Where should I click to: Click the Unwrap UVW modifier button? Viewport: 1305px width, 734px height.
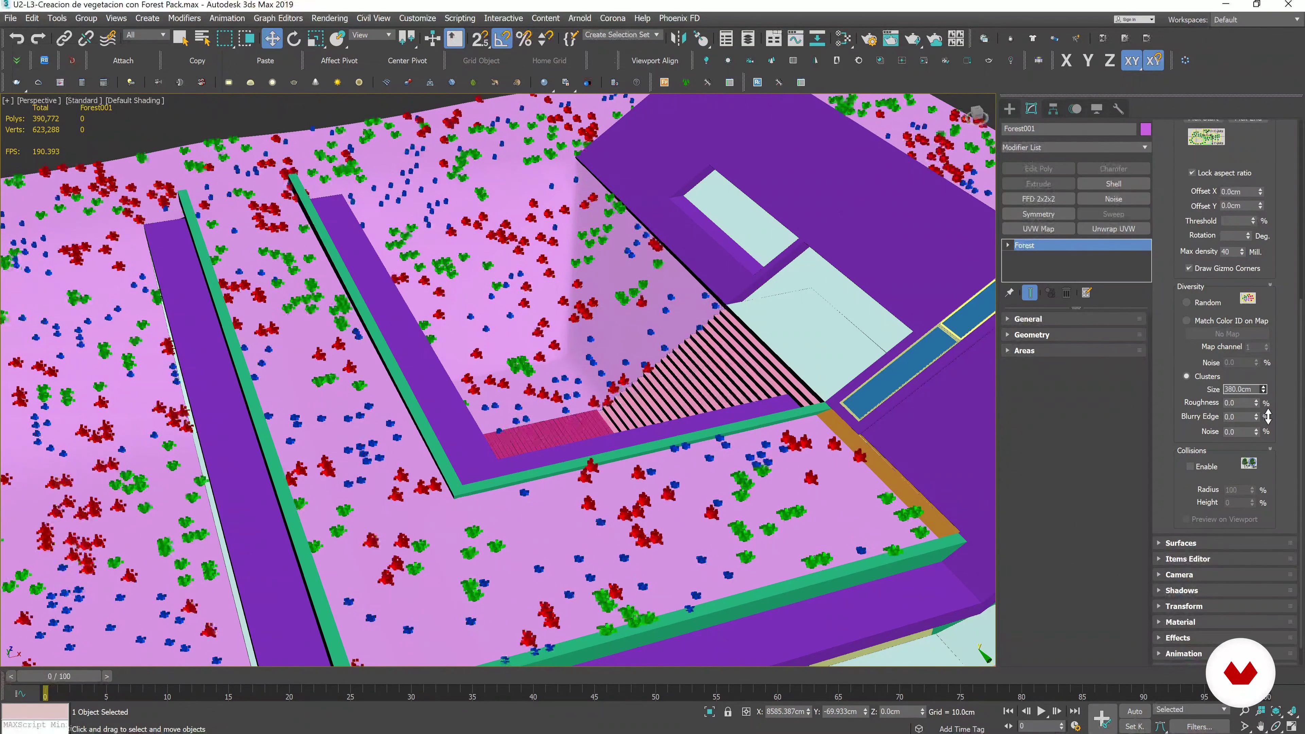1113,229
